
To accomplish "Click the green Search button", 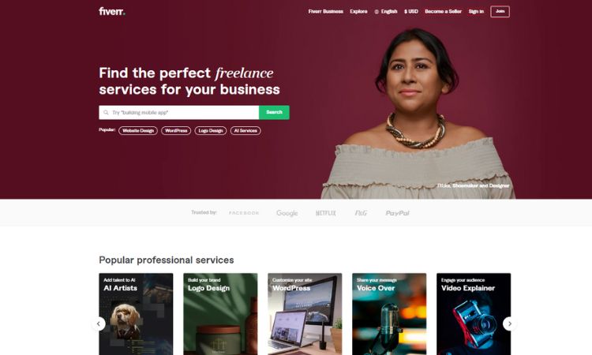I will (x=274, y=113).
